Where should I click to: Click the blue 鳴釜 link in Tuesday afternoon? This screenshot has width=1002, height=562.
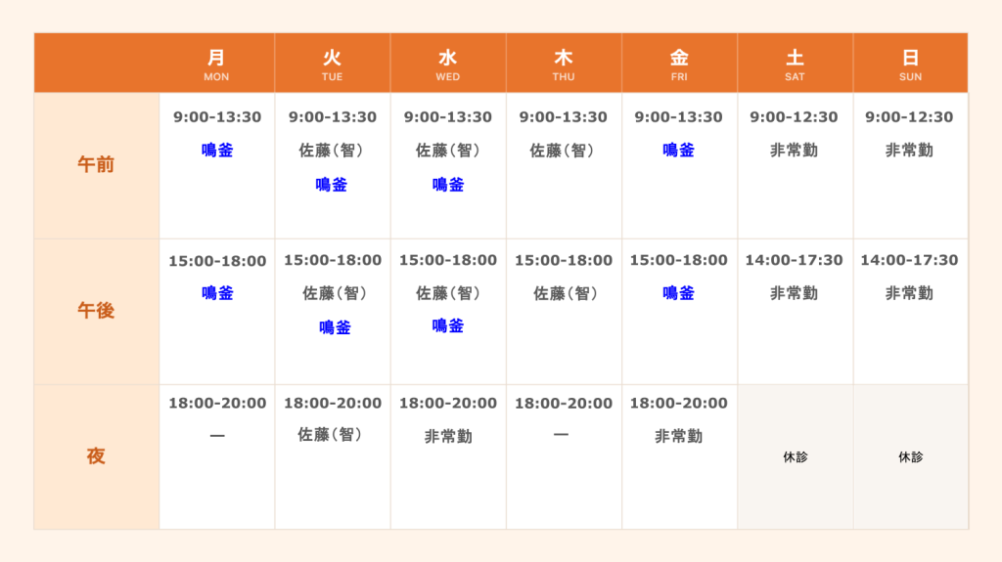click(335, 327)
